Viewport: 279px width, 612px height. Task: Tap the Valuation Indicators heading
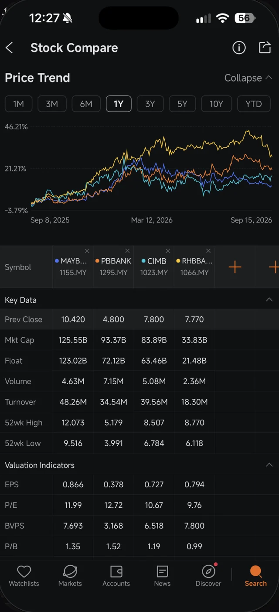[x=40, y=465]
